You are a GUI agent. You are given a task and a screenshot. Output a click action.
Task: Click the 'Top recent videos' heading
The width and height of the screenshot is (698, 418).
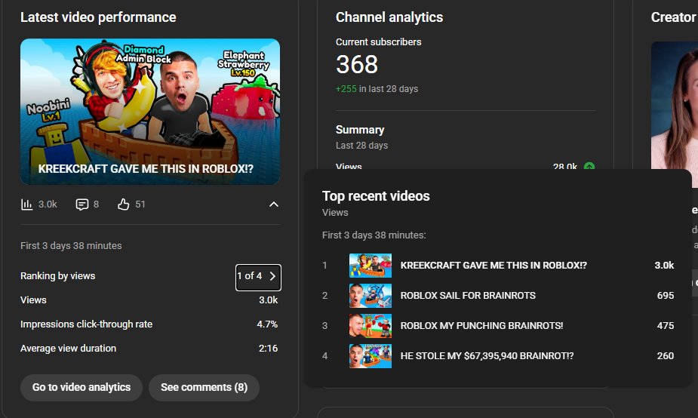(376, 196)
